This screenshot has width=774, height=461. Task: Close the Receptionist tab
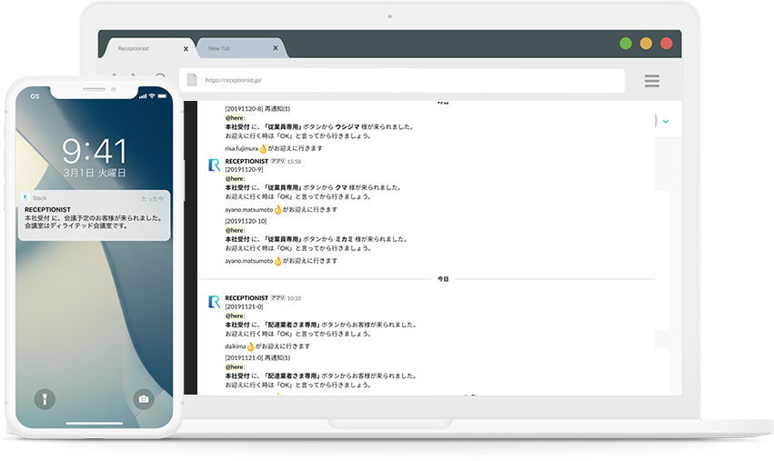186,48
